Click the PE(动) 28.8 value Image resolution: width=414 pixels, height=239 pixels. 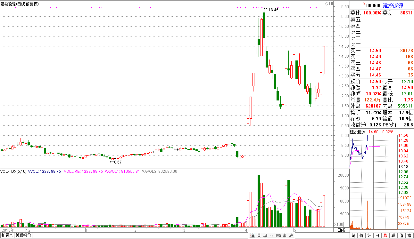point(409,125)
